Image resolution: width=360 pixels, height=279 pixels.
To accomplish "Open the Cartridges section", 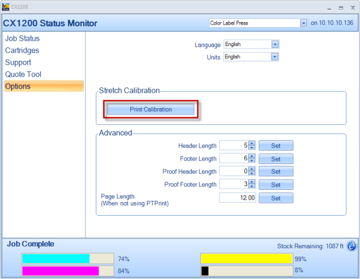I will click(x=22, y=50).
